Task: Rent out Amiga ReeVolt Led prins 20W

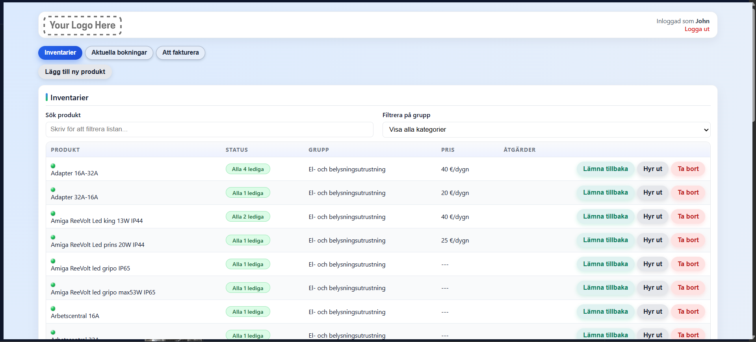Action: [652, 240]
